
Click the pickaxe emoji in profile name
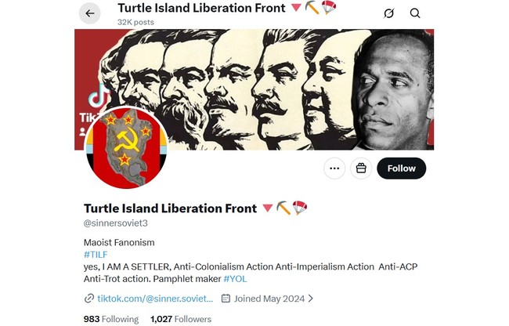click(x=283, y=208)
